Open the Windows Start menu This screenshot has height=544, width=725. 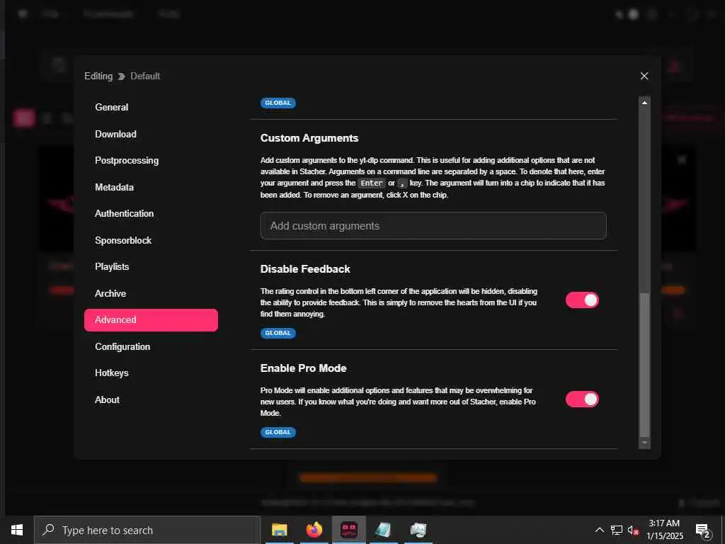[17, 530]
